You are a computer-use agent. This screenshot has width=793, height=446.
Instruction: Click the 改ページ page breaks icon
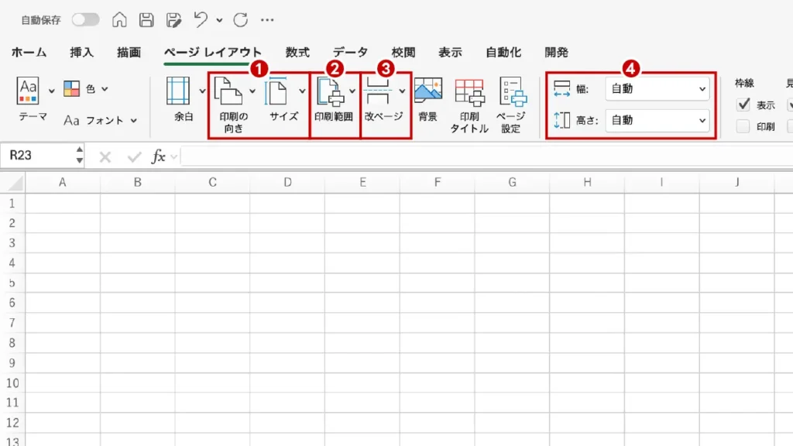[379, 91]
